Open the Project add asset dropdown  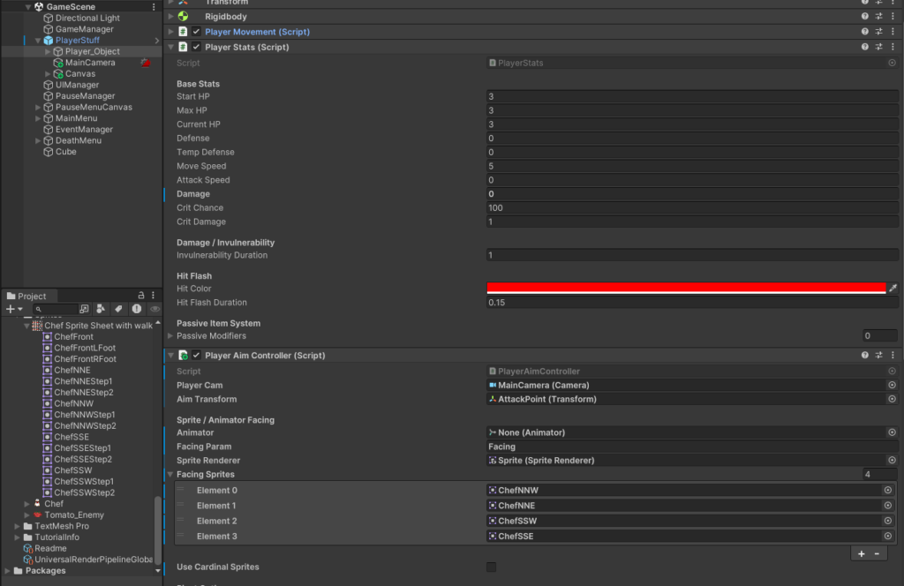point(14,309)
